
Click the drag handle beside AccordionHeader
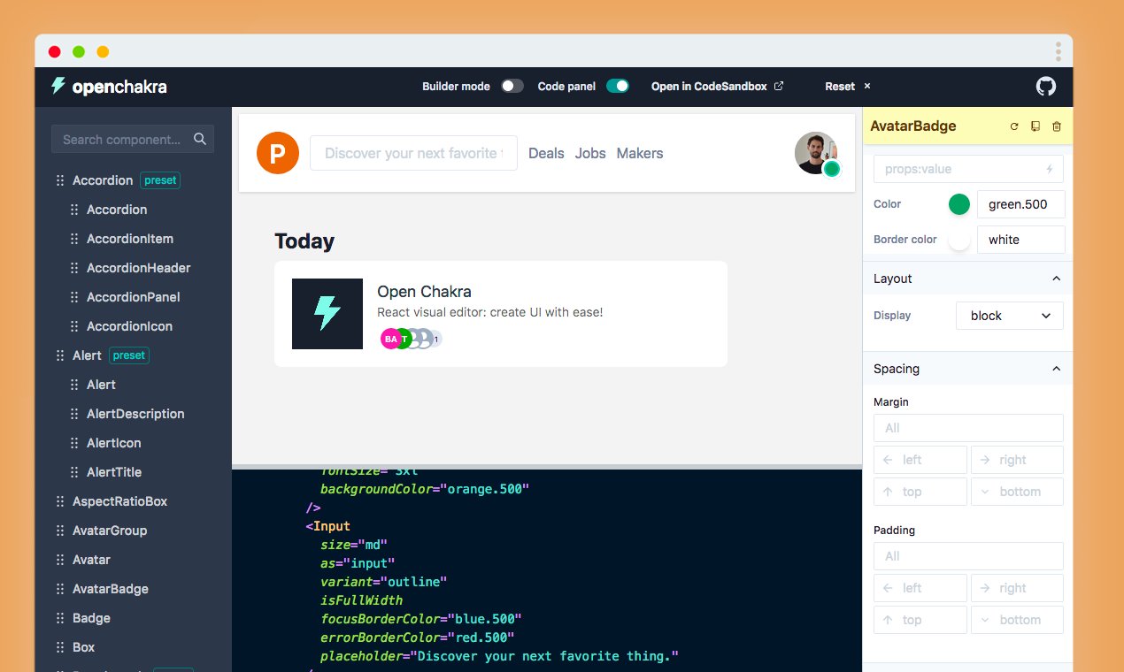tap(74, 268)
